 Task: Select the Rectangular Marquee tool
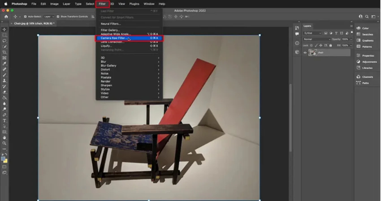4,35
